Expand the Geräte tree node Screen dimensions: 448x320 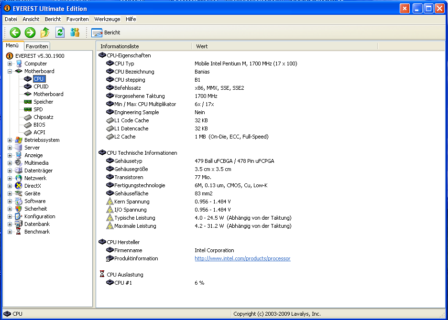10,193
